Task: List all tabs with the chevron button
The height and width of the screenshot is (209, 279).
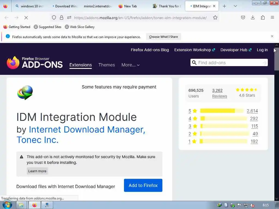Action: 235,6
